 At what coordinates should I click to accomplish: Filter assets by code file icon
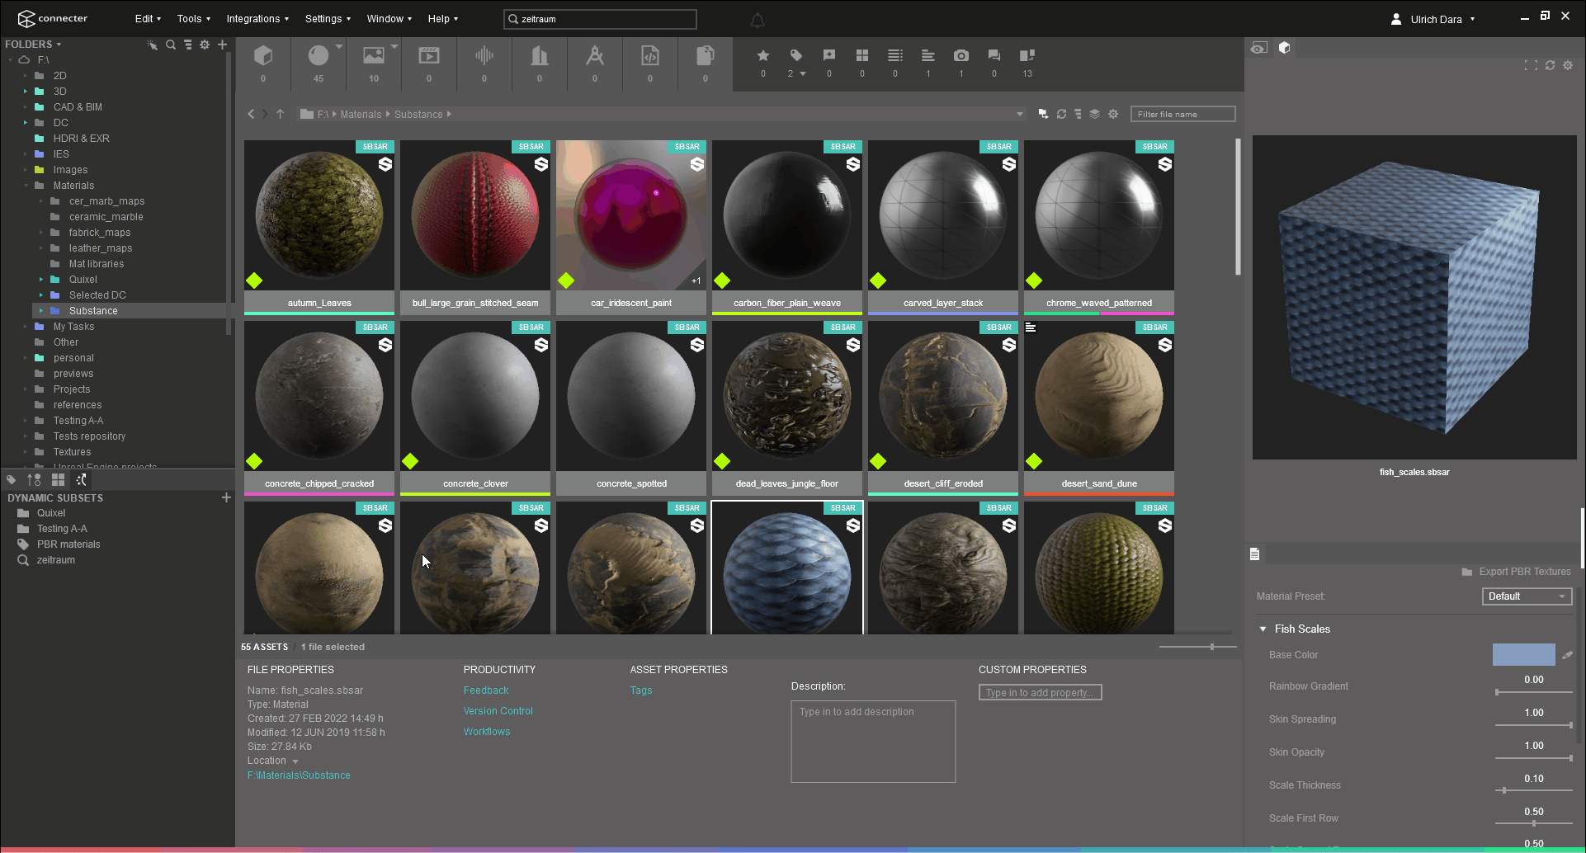650,55
